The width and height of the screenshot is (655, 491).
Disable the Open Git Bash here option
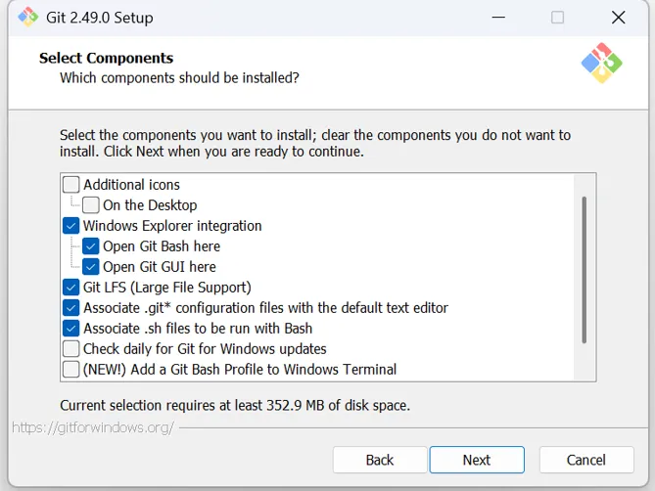[x=91, y=246]
